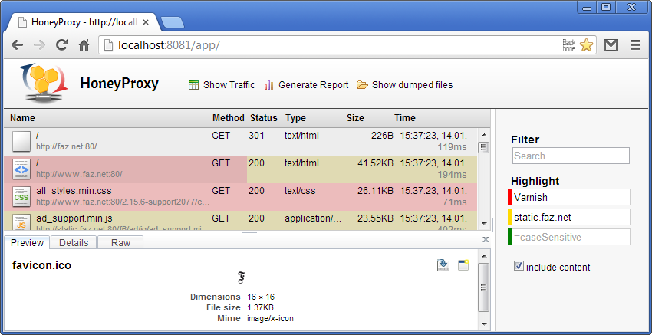Click the Generate Report link
652x335 pixels.
point(314,85)
